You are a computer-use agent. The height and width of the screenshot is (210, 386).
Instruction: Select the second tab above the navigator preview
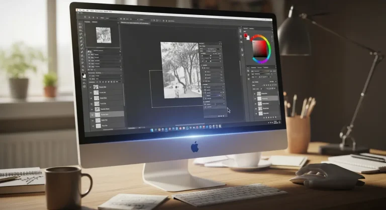(x=94, y=22)
